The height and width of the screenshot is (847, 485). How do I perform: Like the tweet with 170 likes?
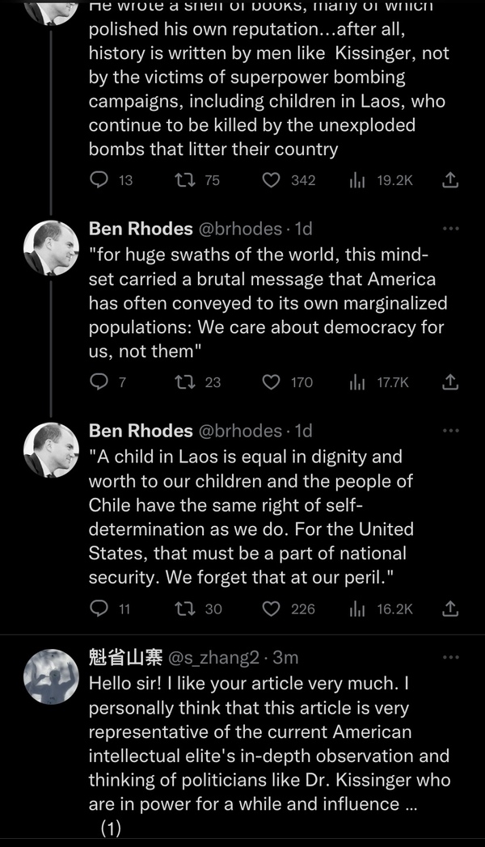272,381
